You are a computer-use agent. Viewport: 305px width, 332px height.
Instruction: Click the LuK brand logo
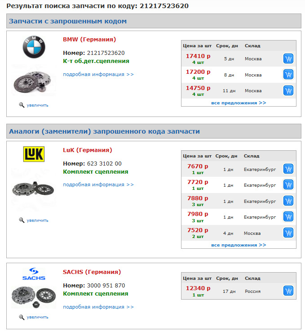tap(34, 154)
